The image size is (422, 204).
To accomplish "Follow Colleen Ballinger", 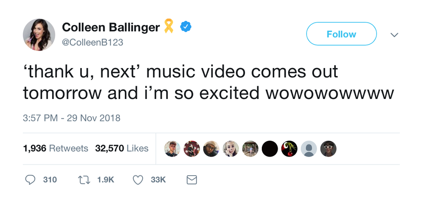I will [x=341, y=34].
